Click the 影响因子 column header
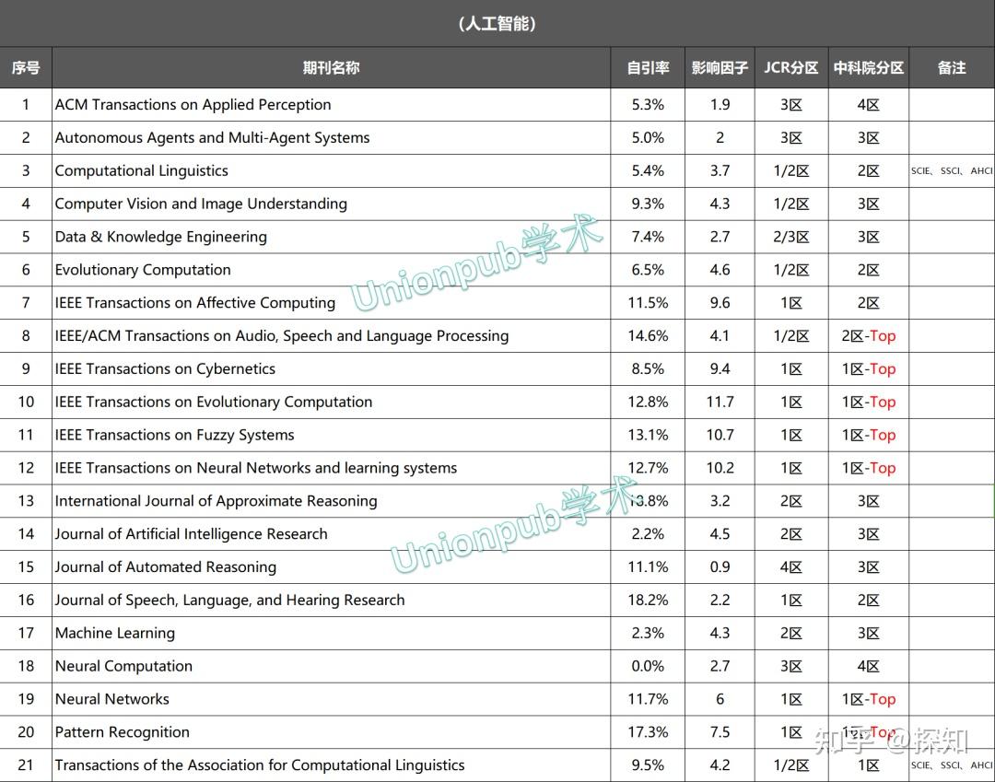Image resolution: width=995 pixels, height=782 pixels. click(720, 67)
